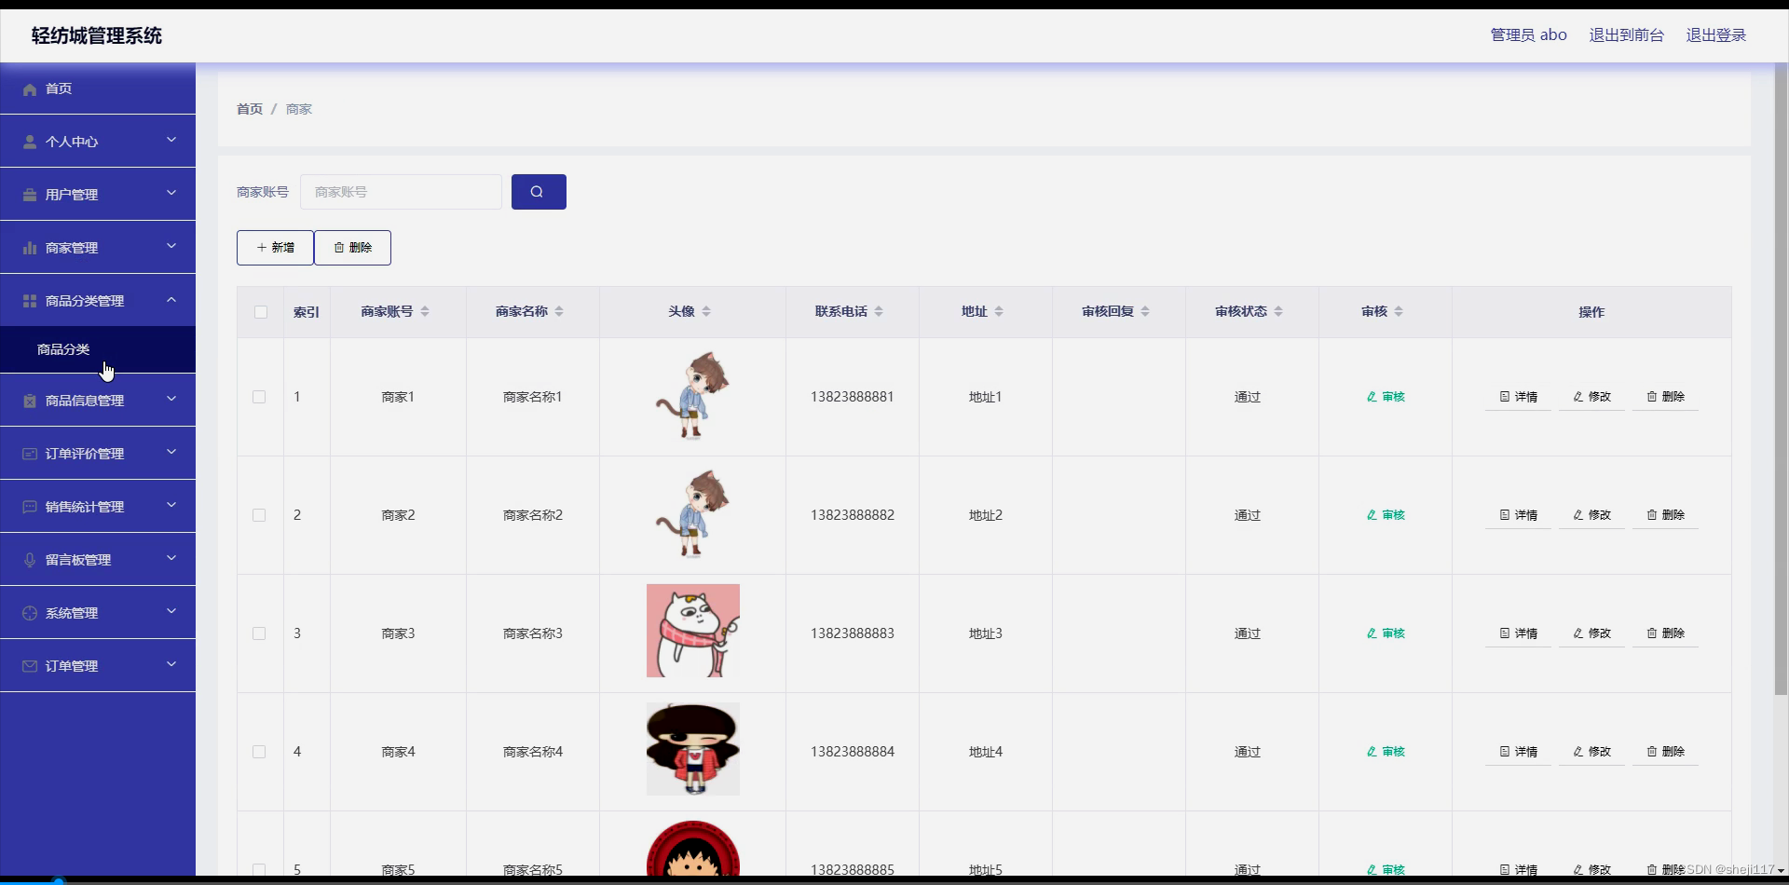
Task: Click the 商家管理 chart icon
Action: click(29, 247)
